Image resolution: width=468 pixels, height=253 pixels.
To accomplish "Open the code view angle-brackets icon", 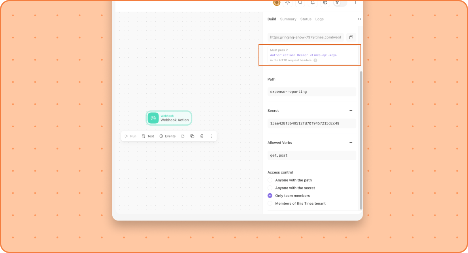I will (359, 19).
